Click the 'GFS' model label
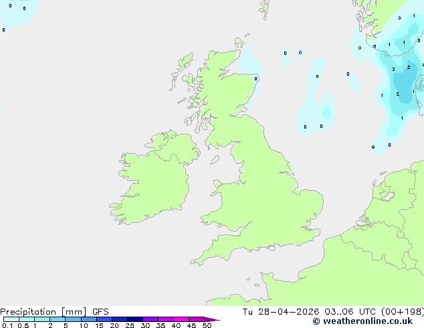This screenshot has width=424, height=328. point(100,312)
